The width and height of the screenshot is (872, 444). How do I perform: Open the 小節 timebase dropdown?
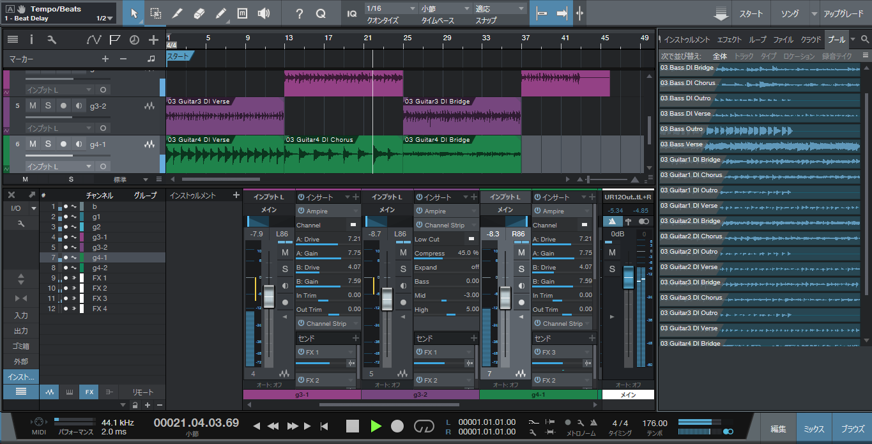point(444,9)
